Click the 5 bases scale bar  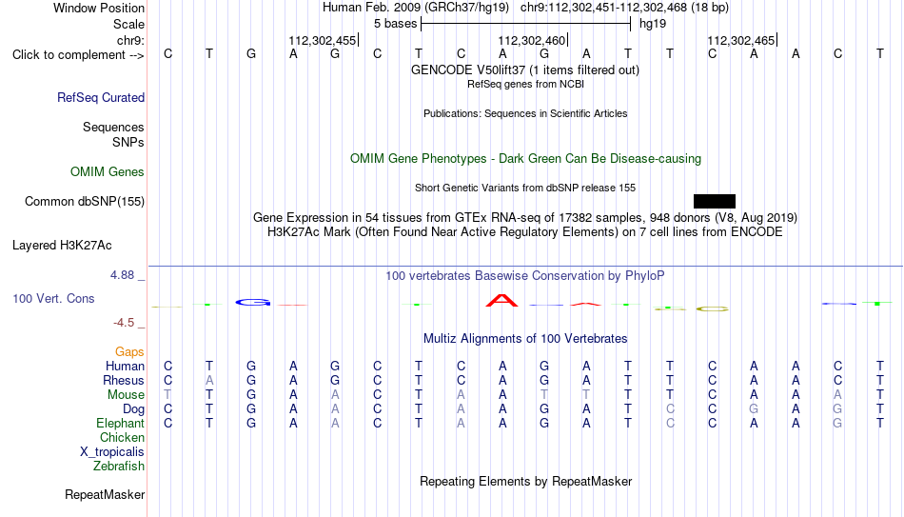point(526,24)
